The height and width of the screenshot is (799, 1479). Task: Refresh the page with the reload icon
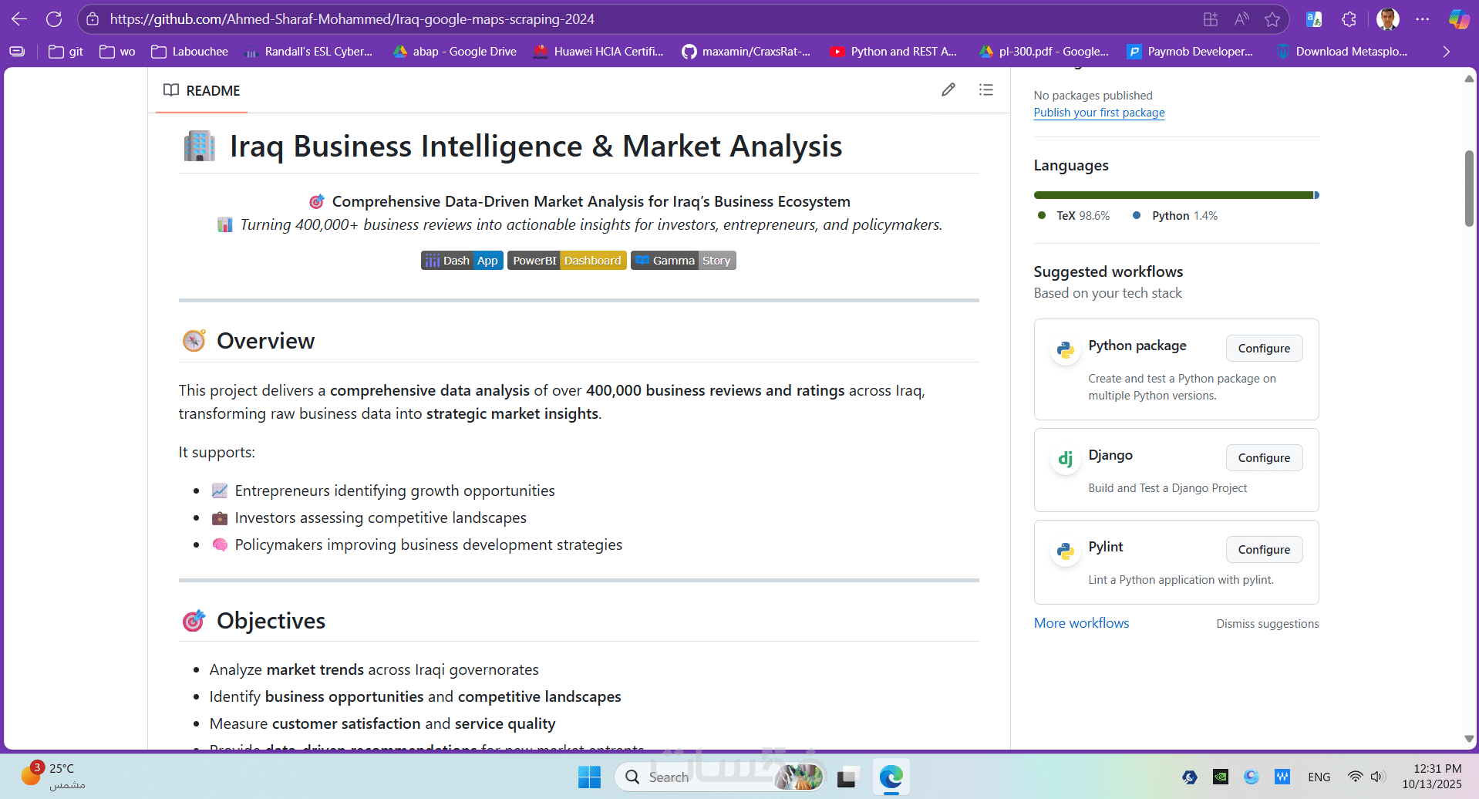tap(54, 19)
